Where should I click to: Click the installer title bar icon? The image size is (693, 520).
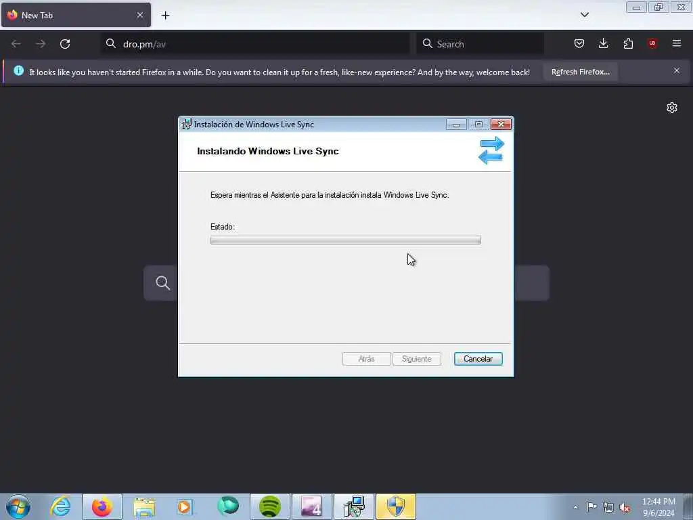[187, 125]
